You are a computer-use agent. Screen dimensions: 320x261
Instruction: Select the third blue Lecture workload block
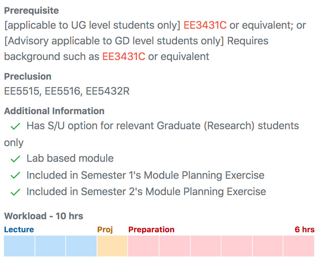[81, 246]
